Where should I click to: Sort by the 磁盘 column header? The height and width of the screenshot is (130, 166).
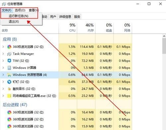105,28
